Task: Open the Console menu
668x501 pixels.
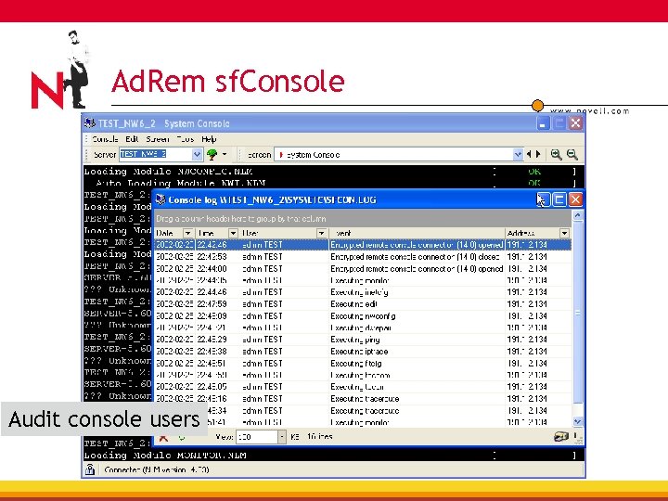Action: tap(105, 139)
